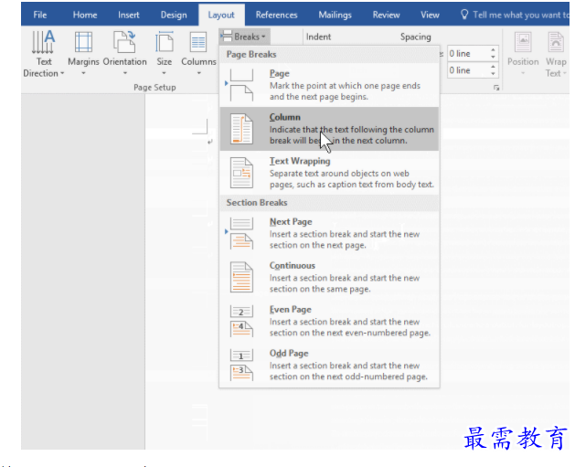The width and height of the screenshot is (575, 467).
Task: Click the Columns icon
Action: click(x=198, y=42)
